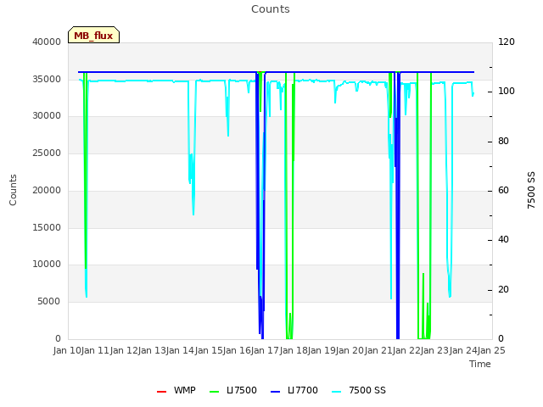Click the green LI7500 legend swatch
Viewport: 543px width, 407px height.
(x=215, y=392)
